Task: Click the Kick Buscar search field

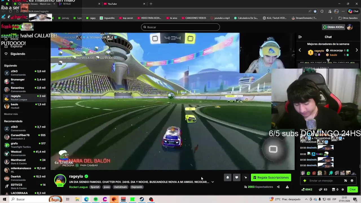Action: coord(180,27)
